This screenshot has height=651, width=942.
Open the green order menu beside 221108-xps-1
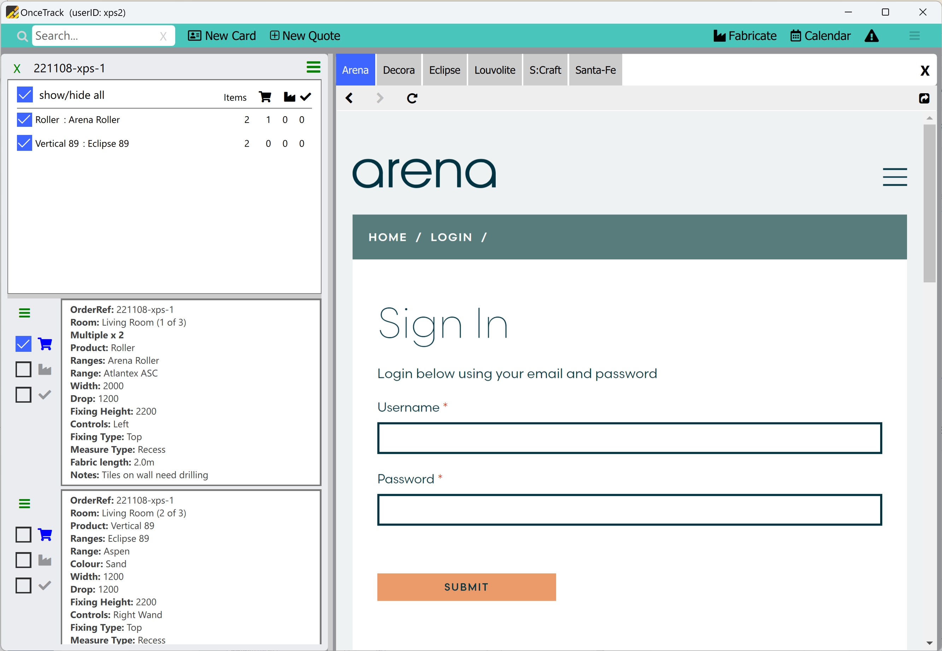(x=313, y=67)
